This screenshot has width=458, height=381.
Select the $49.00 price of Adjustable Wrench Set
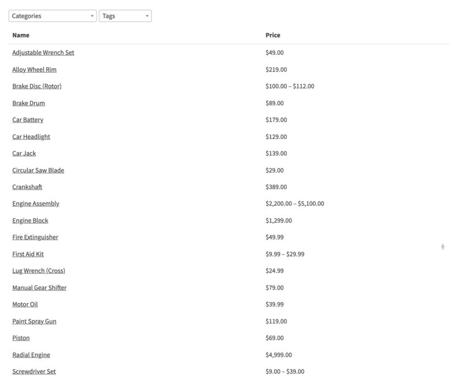pos(275,53)
